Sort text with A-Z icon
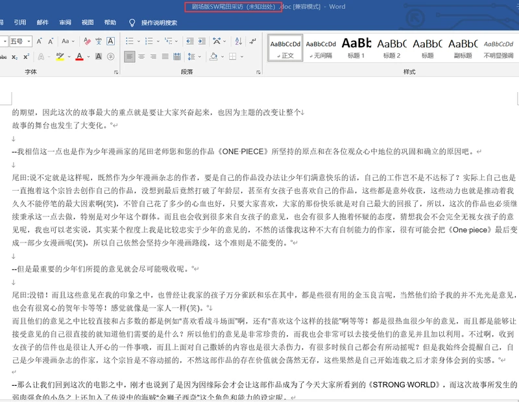The image size is (519, 402). point(238,41)
